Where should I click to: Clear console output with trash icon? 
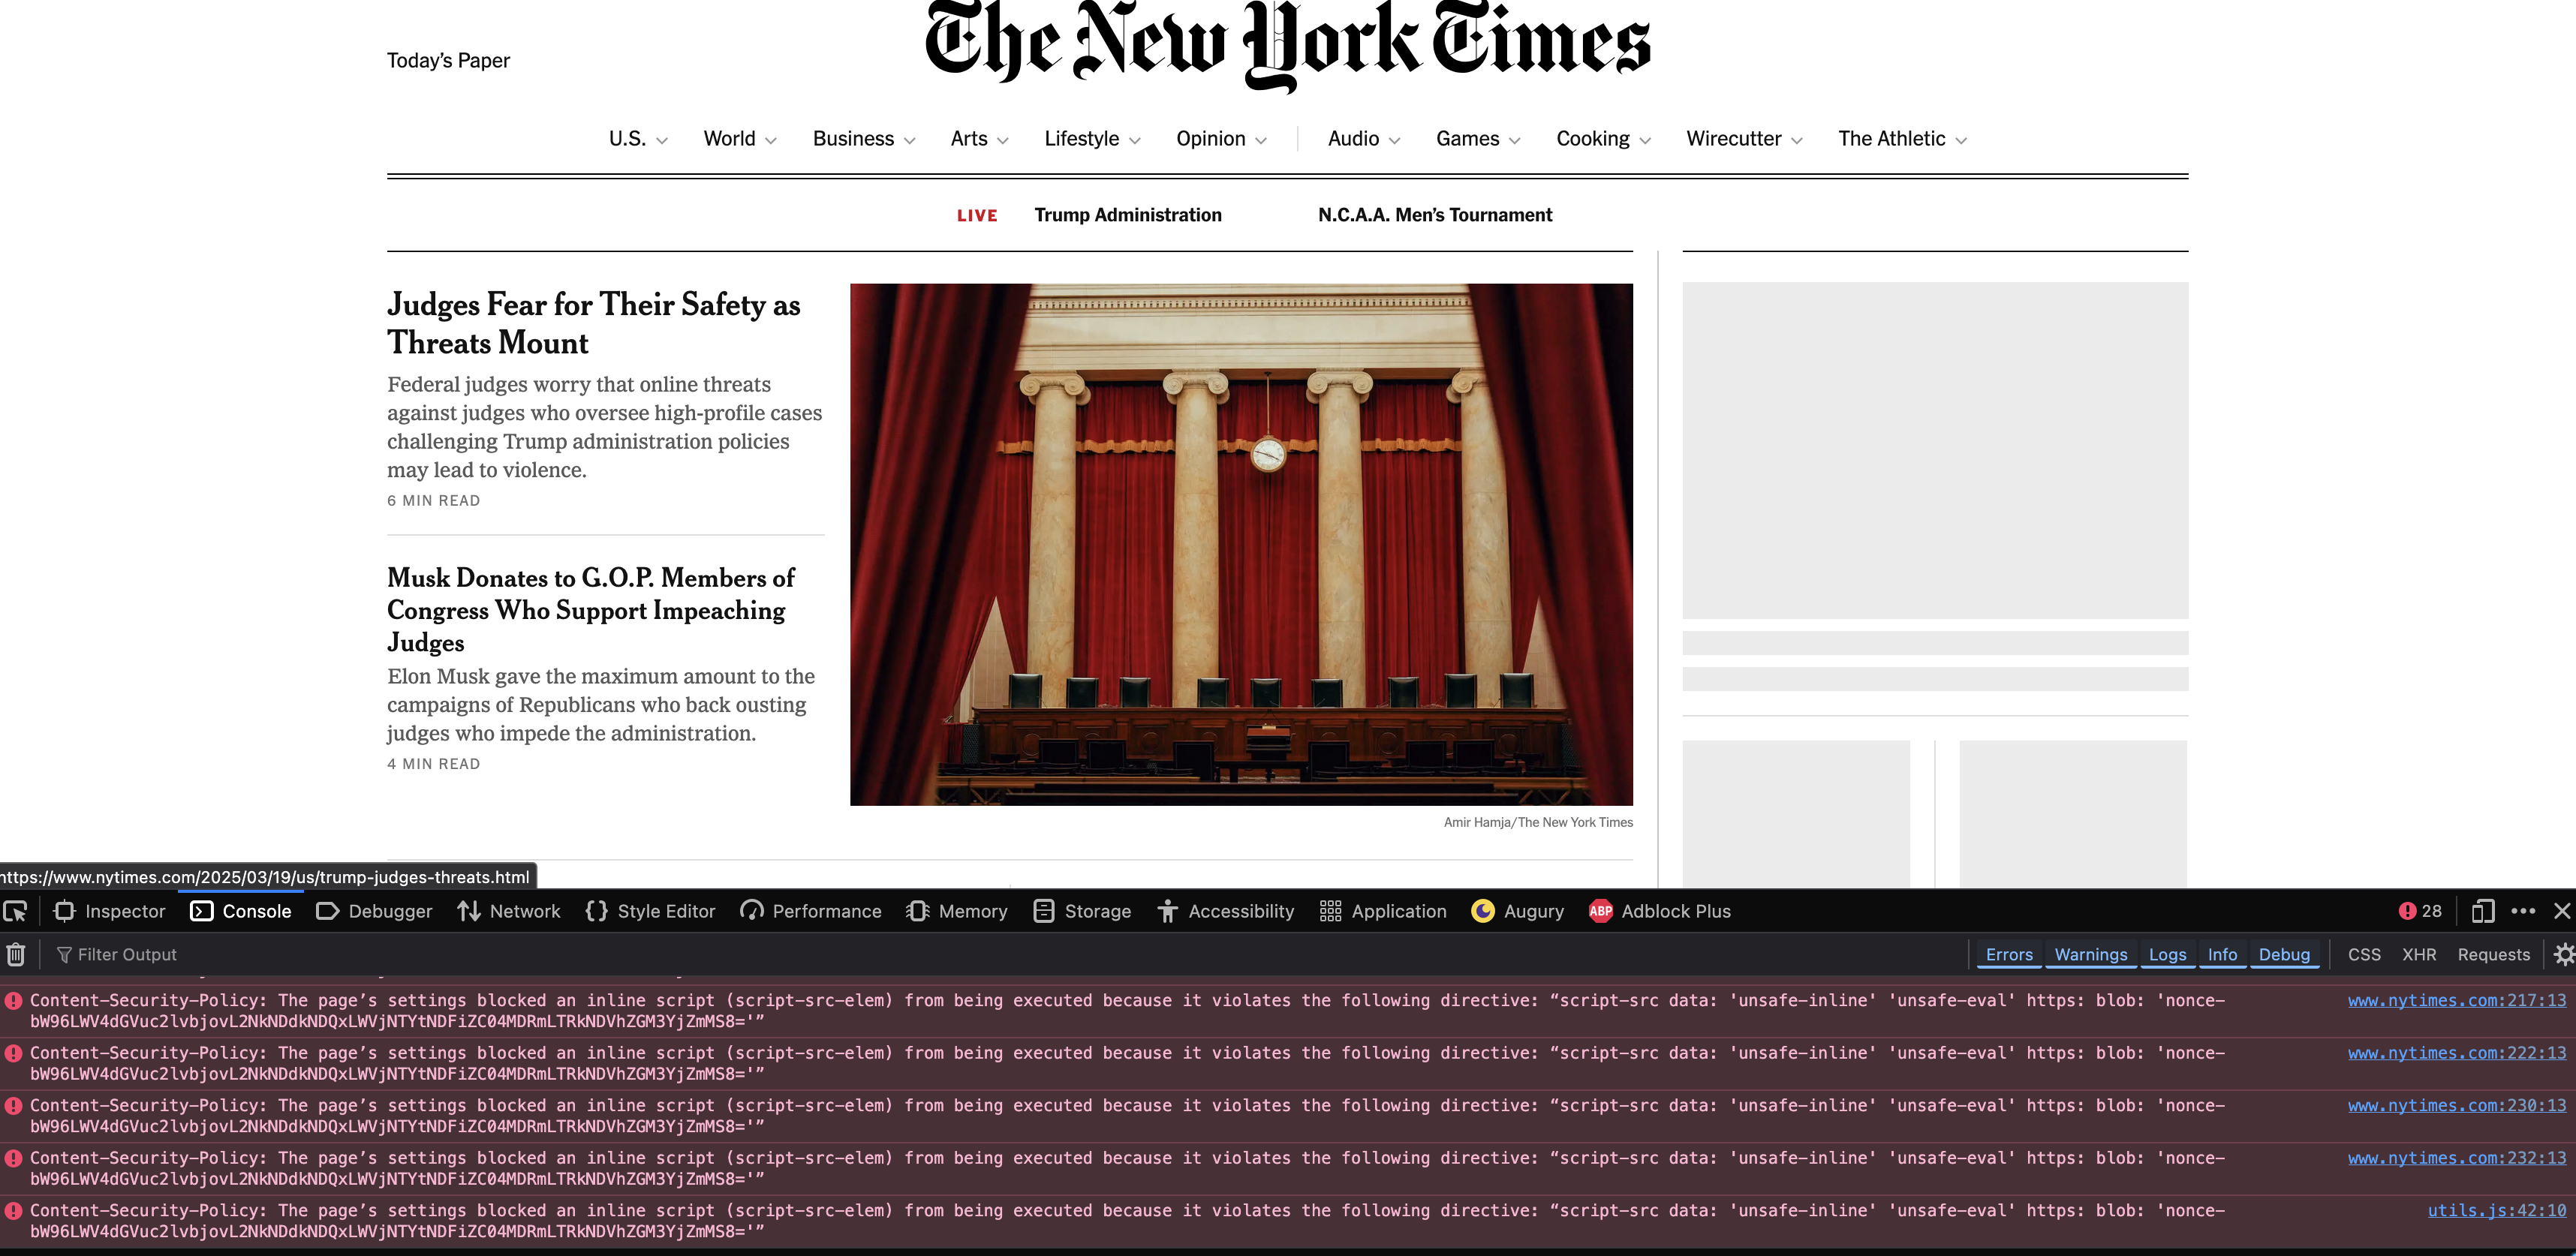16,955
